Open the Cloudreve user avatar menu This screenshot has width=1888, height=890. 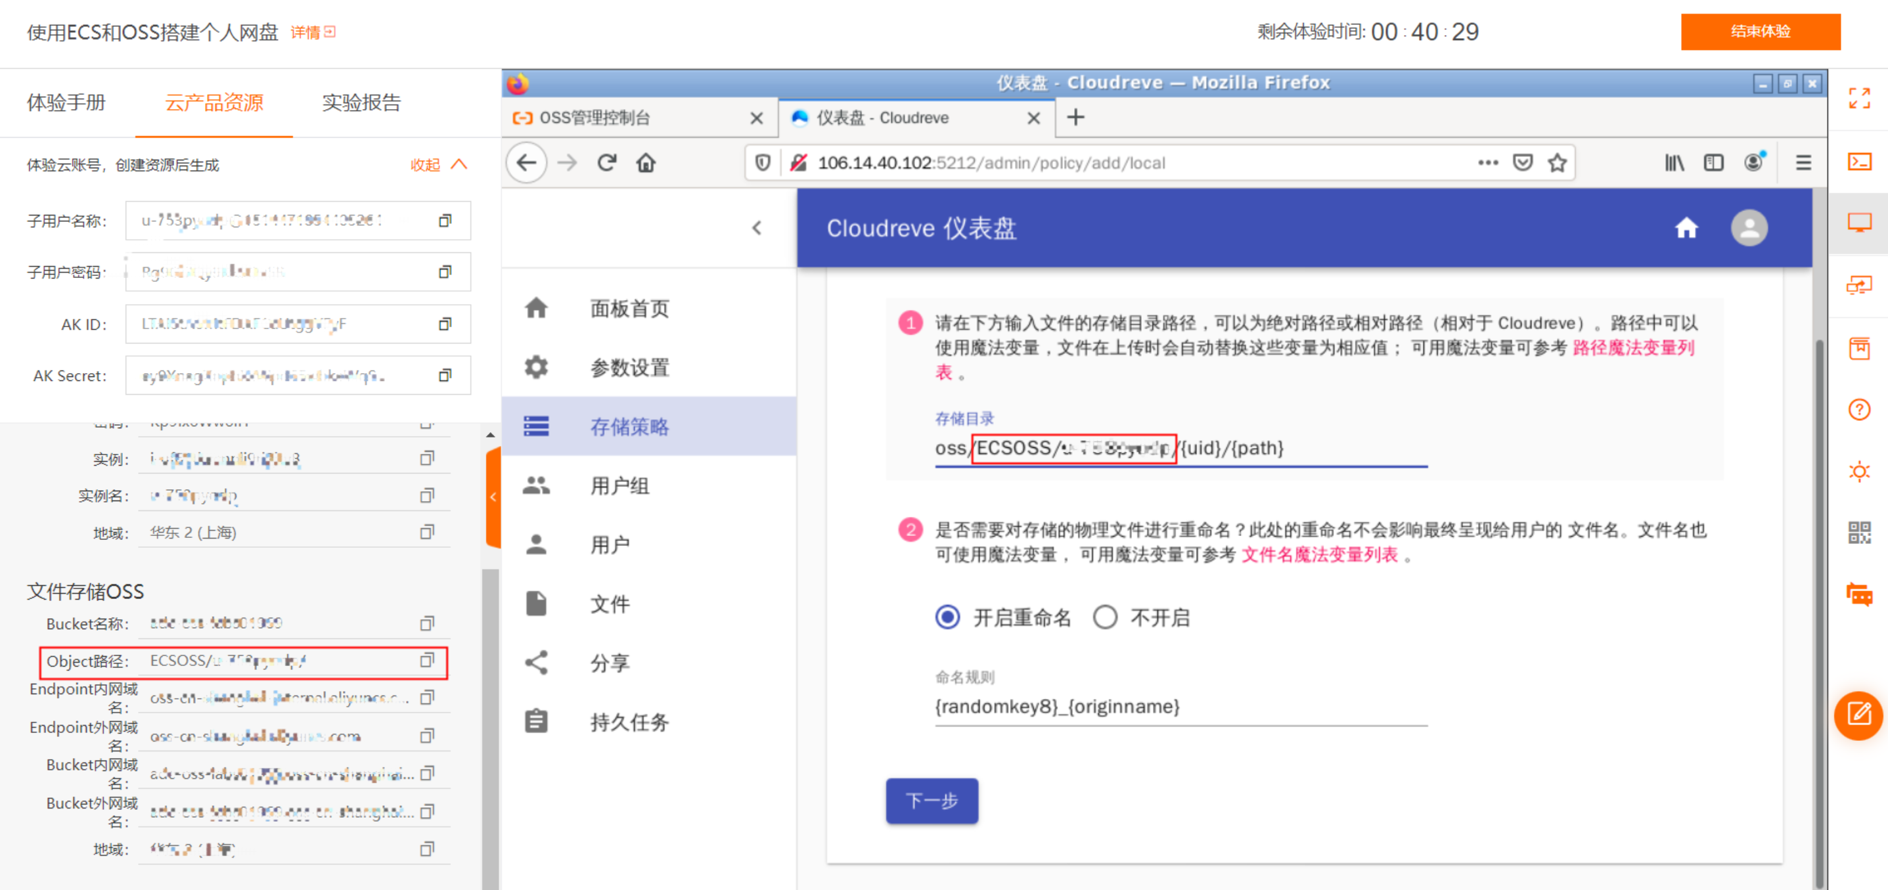tap(1749, 229)
